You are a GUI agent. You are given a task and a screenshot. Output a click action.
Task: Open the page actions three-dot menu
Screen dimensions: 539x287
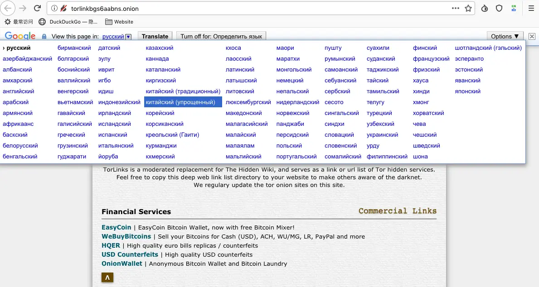[x=456, y=8]
